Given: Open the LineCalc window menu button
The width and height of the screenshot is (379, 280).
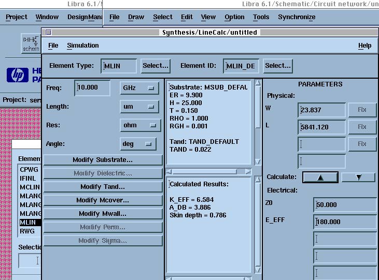Looking at the screenshot, I should click(48, 32).
